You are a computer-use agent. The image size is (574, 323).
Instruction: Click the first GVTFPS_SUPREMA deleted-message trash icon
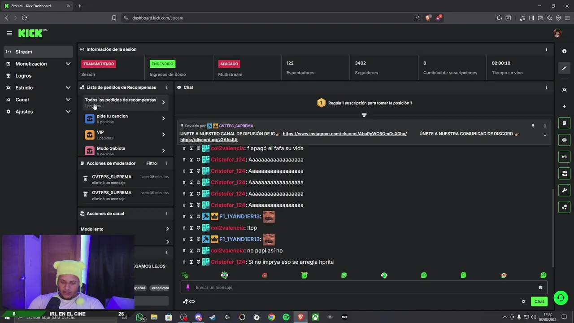coord(85,179)
